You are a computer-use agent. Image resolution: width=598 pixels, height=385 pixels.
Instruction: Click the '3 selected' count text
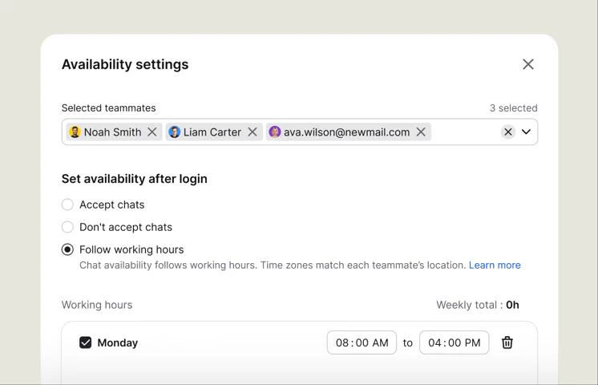514,108
